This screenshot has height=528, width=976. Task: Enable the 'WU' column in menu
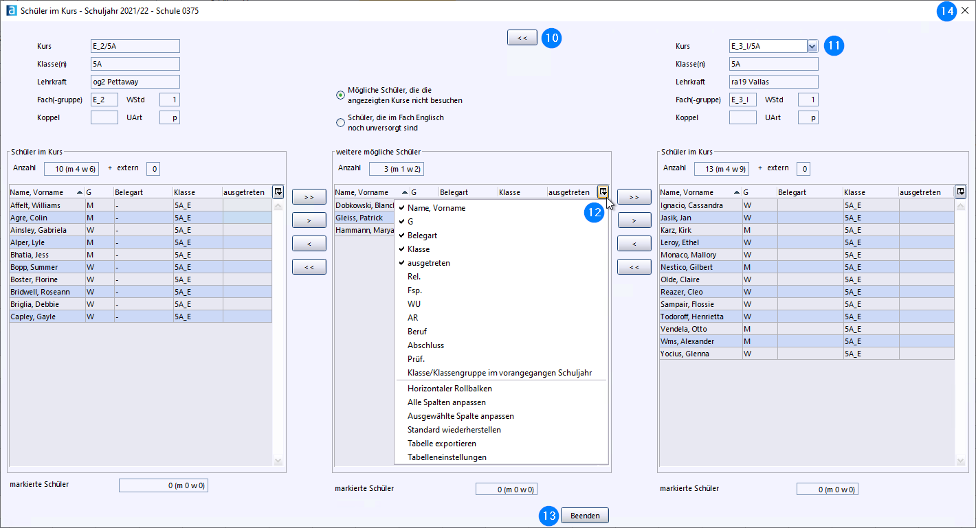click(x=501, y=304)
